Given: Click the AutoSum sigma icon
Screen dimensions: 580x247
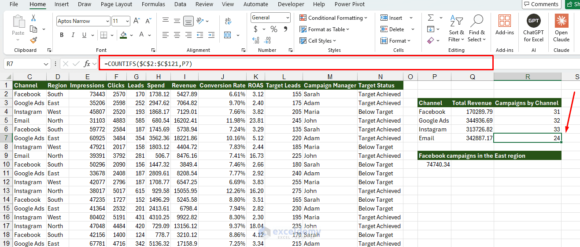Looking at the screenshot, I should click(x=431, y=18).
